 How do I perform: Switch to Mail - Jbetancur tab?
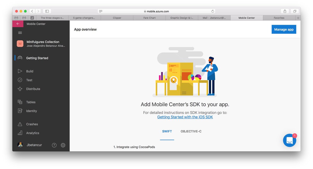214,18
